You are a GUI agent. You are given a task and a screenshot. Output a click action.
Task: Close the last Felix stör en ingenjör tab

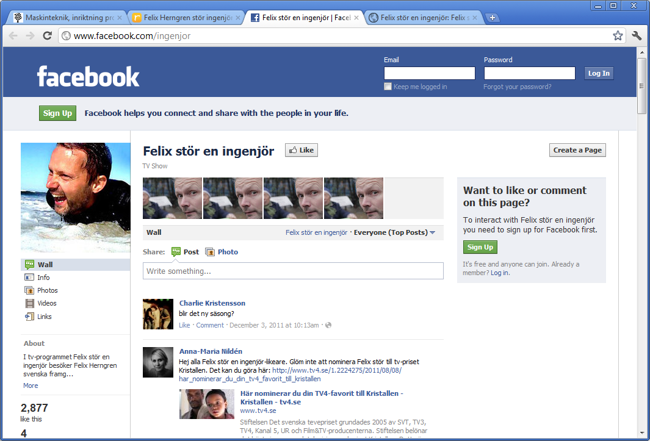(x=475, y=18)
